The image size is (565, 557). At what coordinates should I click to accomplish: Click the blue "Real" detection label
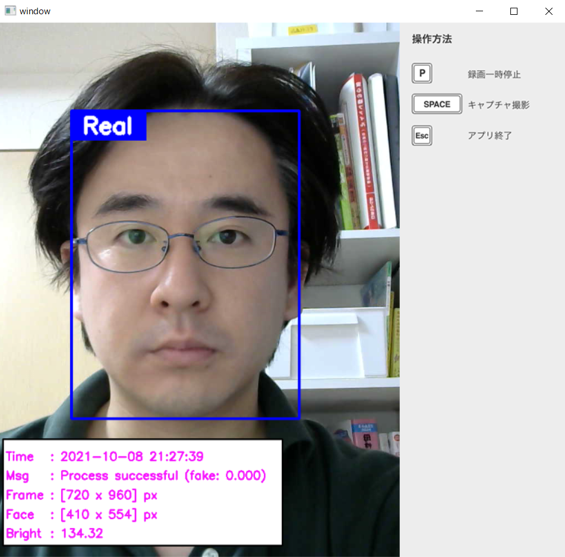point(108,126)
